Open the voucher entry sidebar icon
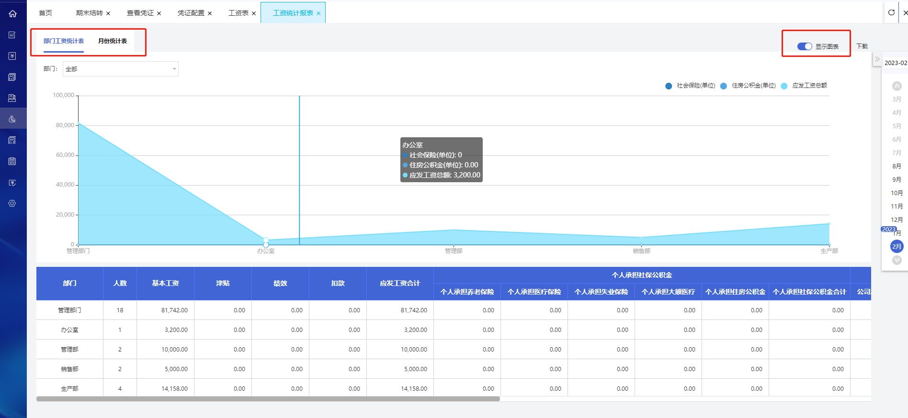Image resolution: width=908 pixels, height=418 pixels. [x=12, y=35]
